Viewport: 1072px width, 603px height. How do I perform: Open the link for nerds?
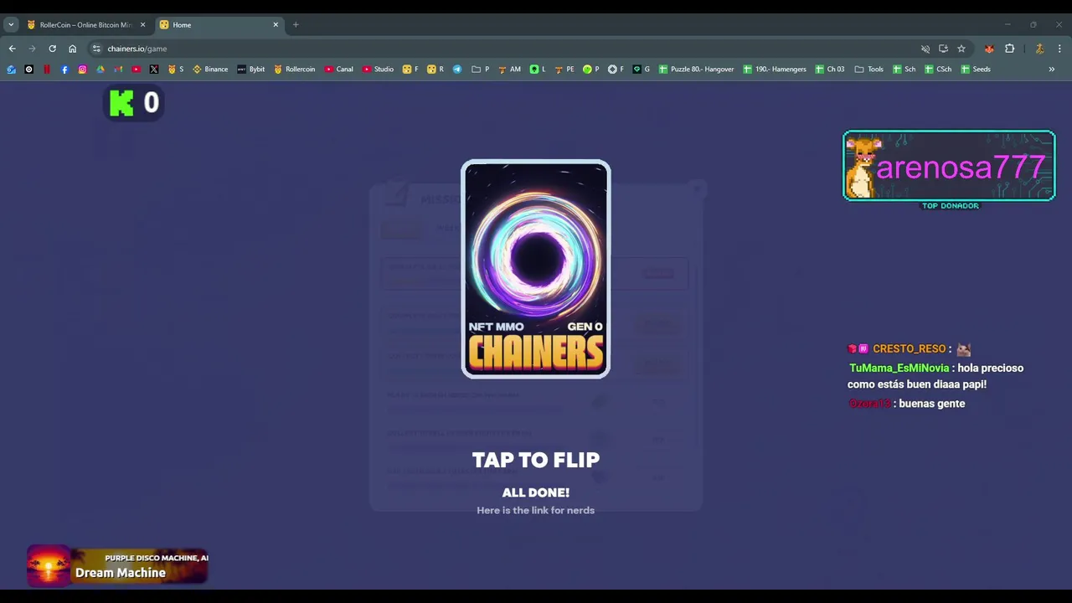pyautogui.click(x=536, y=510)
